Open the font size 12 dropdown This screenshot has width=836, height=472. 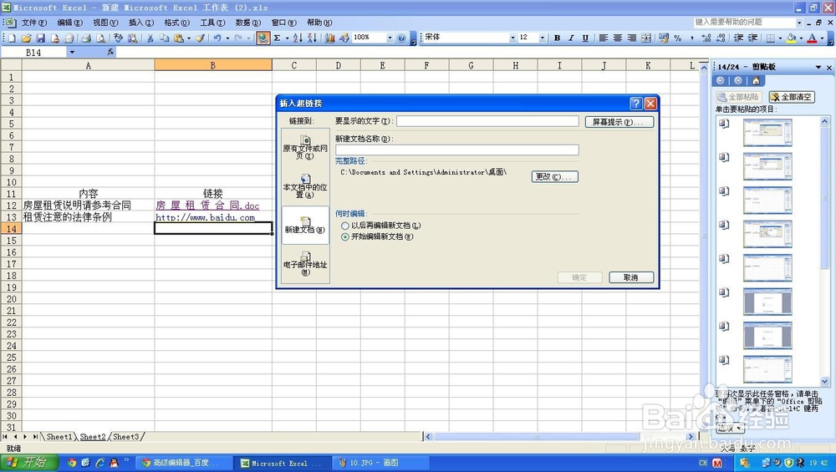tap(543, 38)
